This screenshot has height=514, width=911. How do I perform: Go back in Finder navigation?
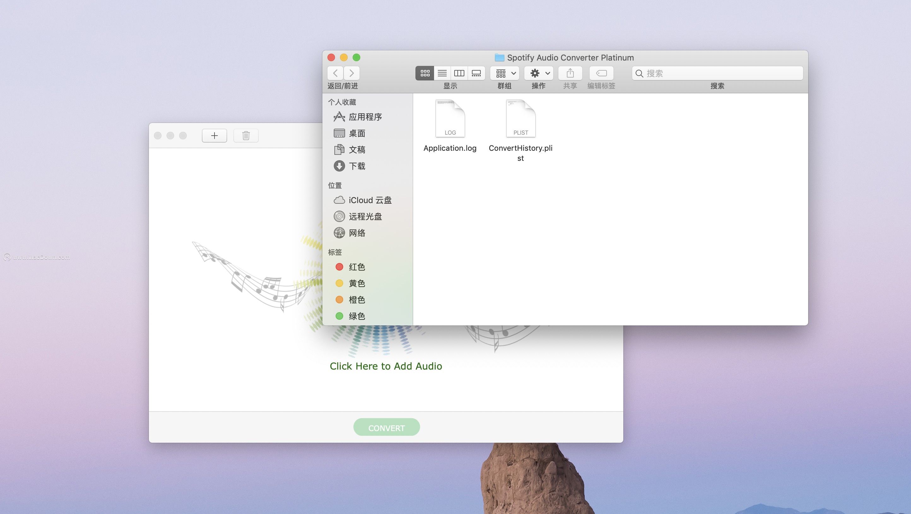[335, 73]
